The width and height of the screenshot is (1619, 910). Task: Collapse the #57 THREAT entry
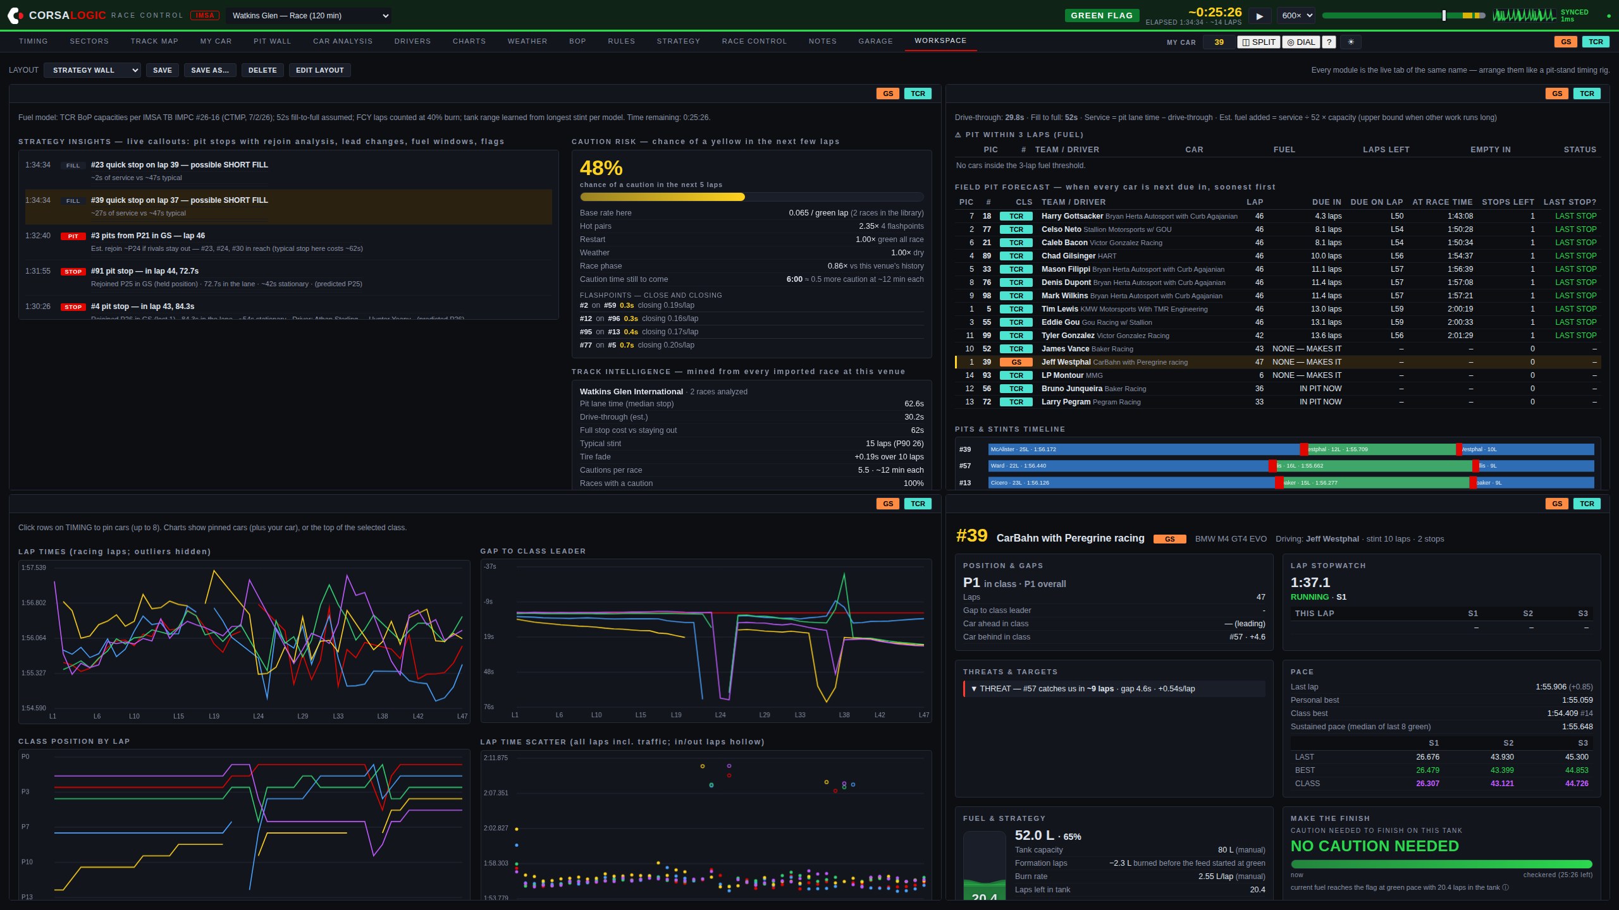coord(974,689)
